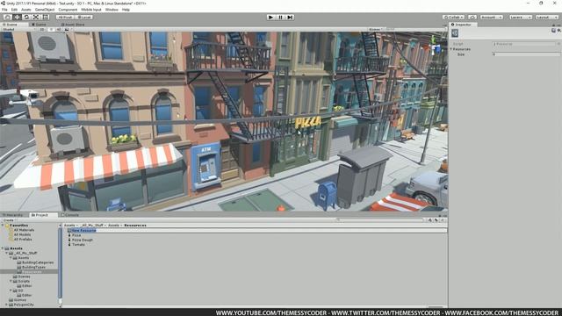Viewport: 562px width, 316px height.
Task: Open Unity cloud services
Action: click(x=472, y=18)
